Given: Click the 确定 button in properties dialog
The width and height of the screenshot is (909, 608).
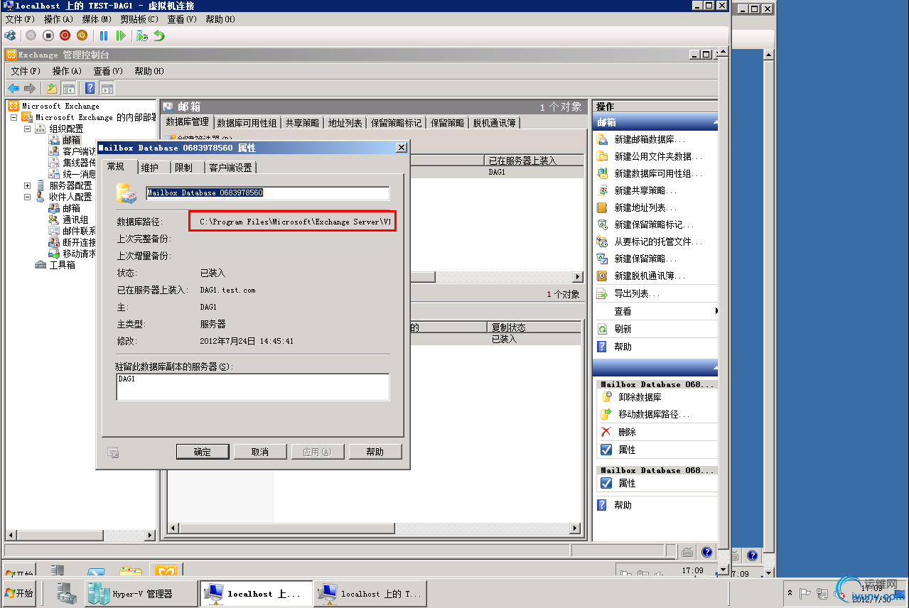Looking at the screenshot, I should point(203,452).
